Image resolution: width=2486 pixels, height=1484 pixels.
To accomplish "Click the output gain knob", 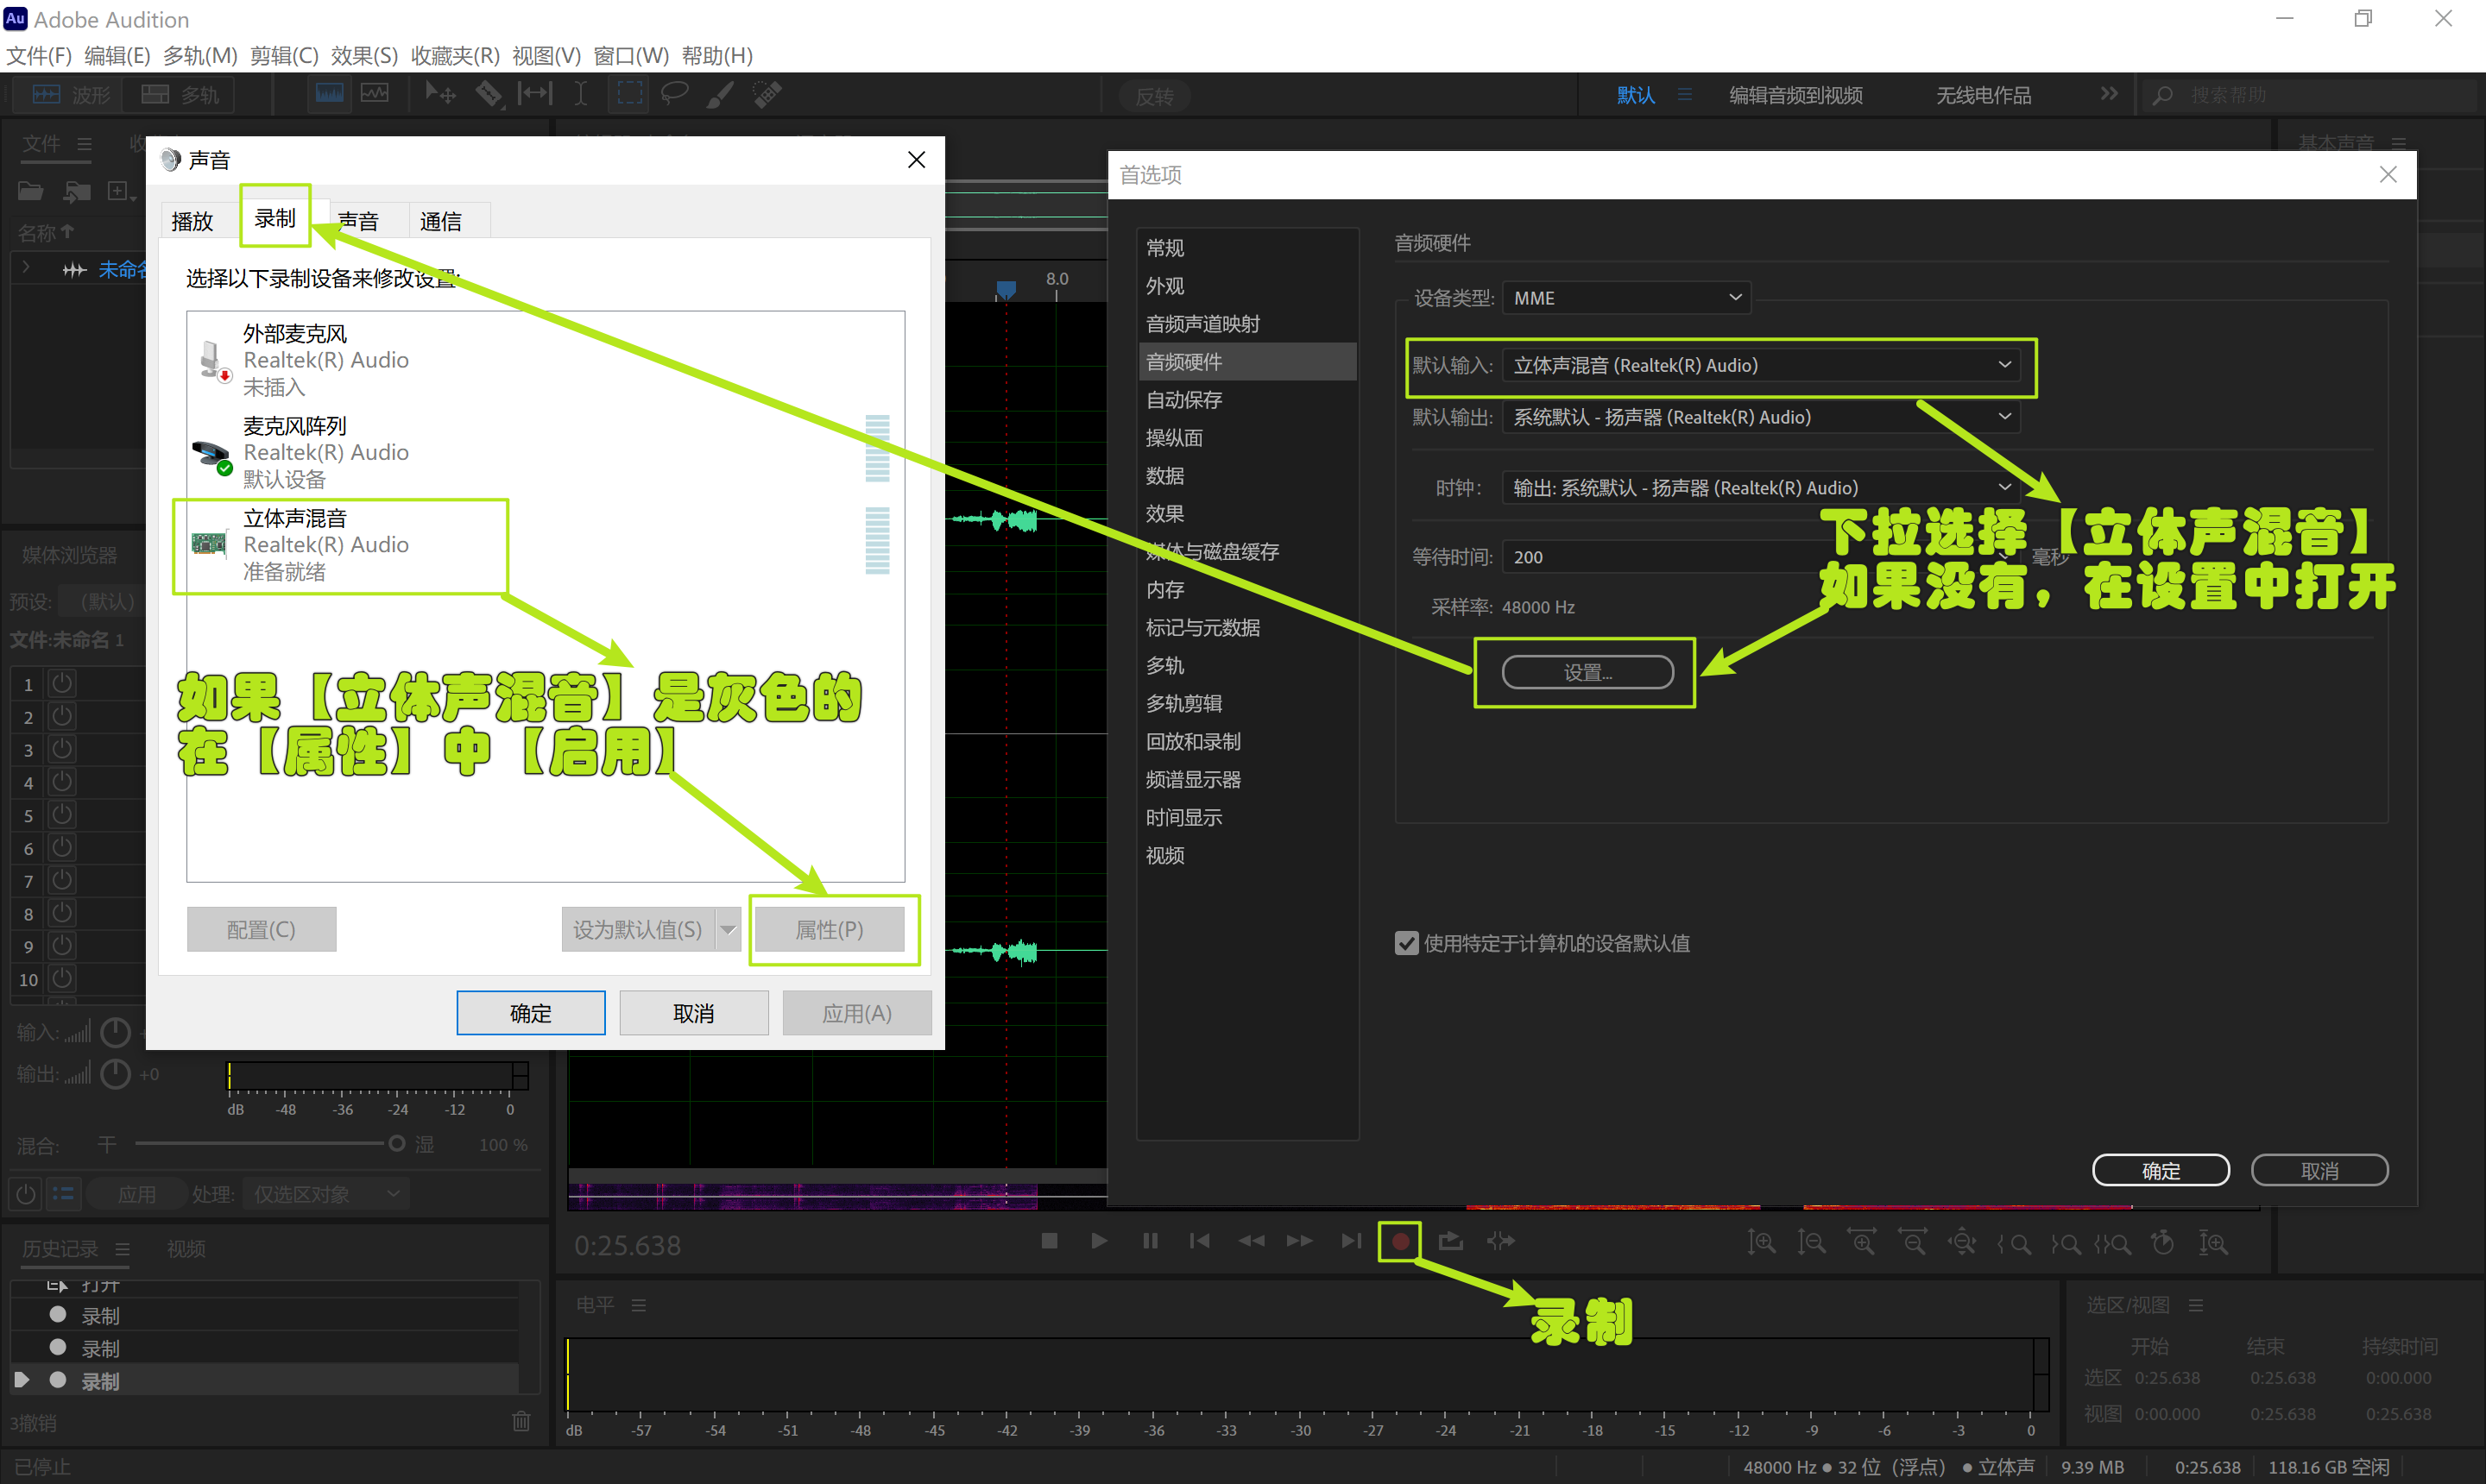I will (x=116, y=1074).
